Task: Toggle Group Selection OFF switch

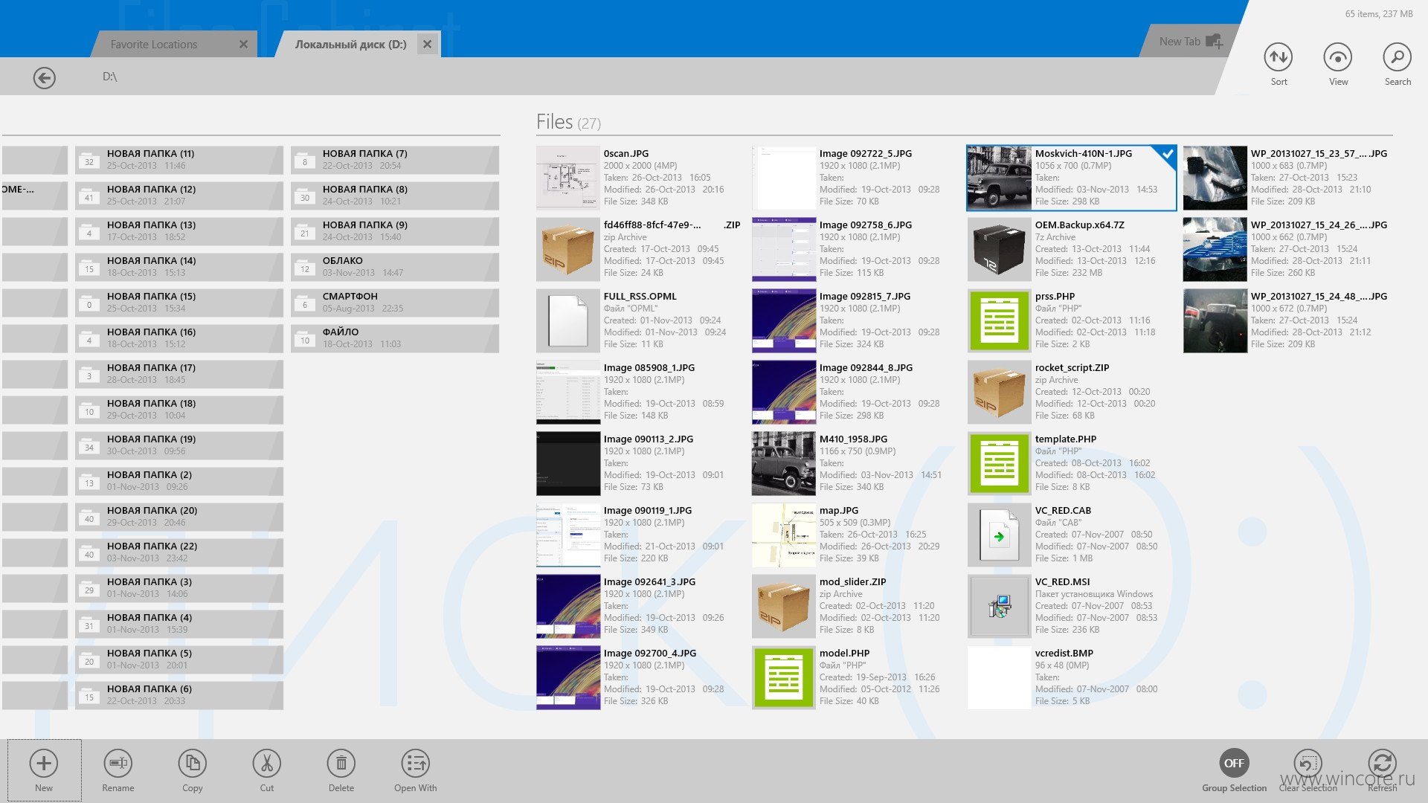Action: pos(1234,763)
